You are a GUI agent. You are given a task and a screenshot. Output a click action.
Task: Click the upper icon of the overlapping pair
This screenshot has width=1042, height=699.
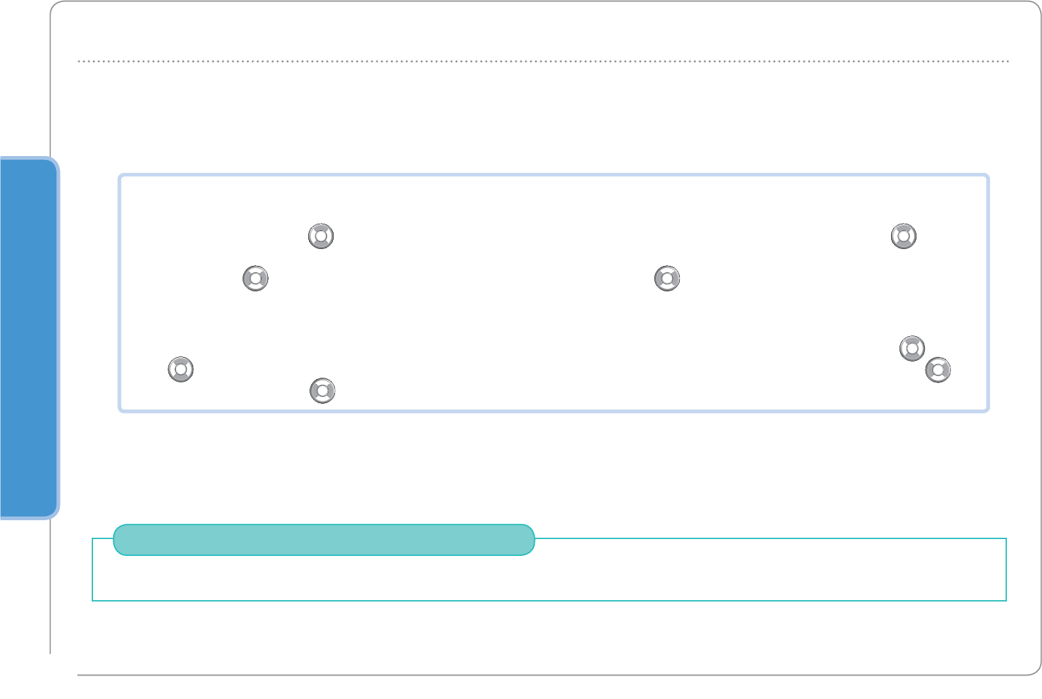[x=911, y=348]
